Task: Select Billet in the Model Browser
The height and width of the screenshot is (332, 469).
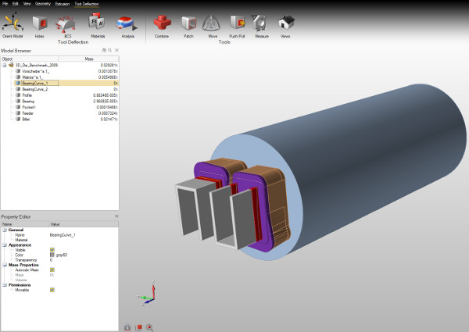Action: [27, 119]
